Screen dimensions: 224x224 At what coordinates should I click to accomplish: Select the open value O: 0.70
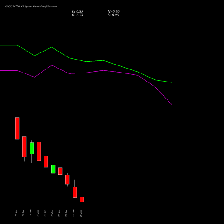point(78,15)
